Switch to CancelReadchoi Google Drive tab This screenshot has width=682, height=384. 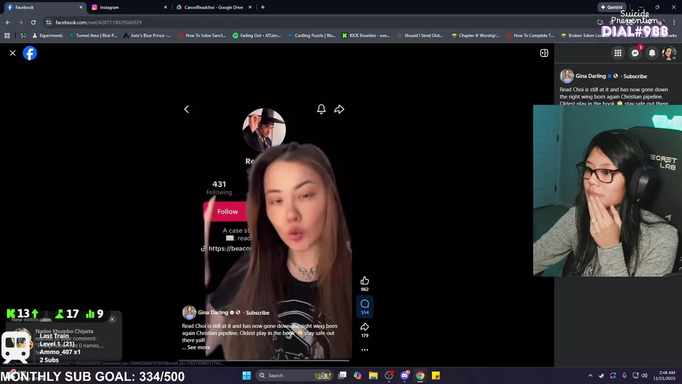pyautogui.click(x=213, y=7)
